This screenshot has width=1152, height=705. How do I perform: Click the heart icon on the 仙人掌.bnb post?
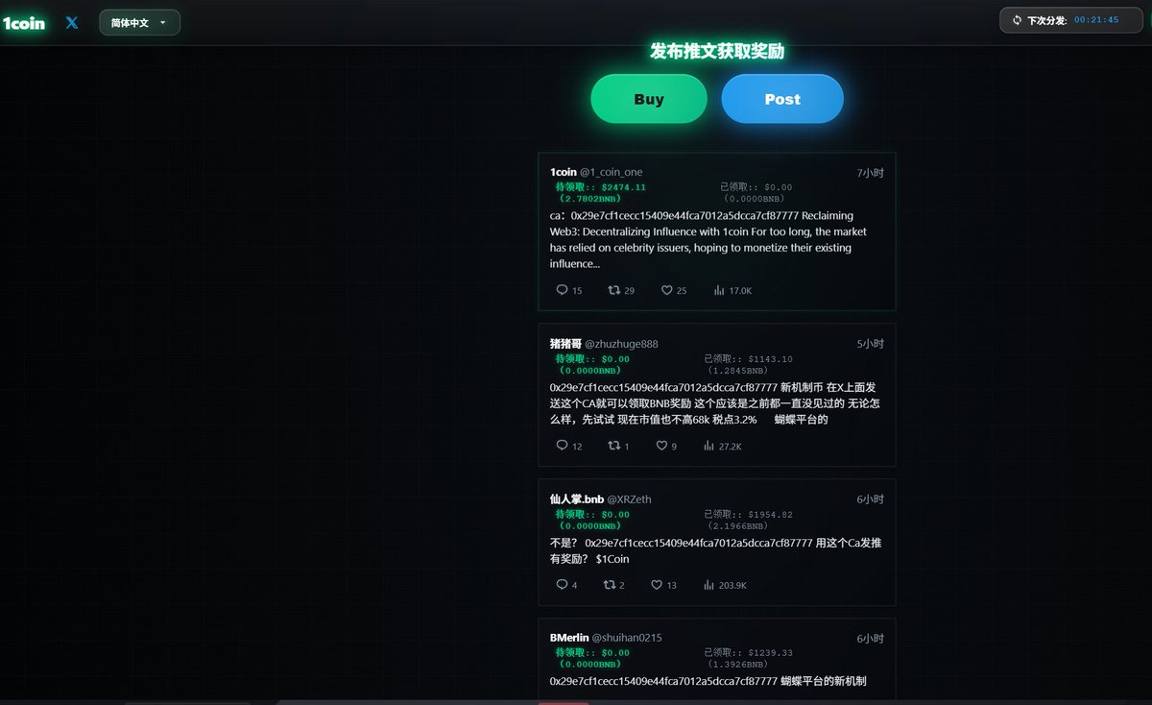click(x=657, y=585)
